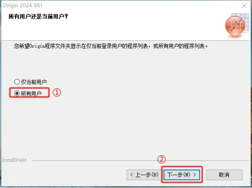The image size is (252, 188).
Task: Close the Origin 2024 SR1 installer window
Action: click(244, 5)
